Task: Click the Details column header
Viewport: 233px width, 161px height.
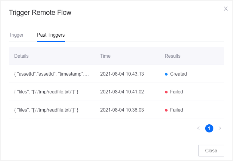Action: [21, 56]
